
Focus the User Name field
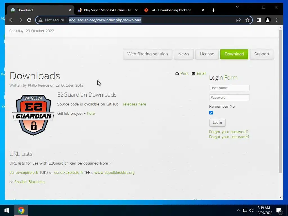tap(229, 88)
